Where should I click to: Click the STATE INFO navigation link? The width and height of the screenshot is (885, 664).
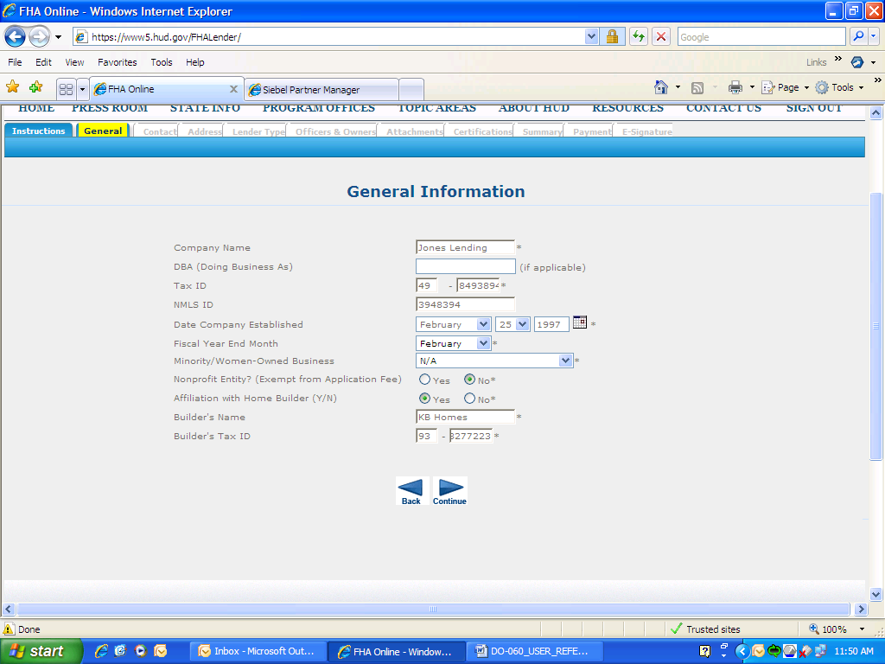pos(205,108)
